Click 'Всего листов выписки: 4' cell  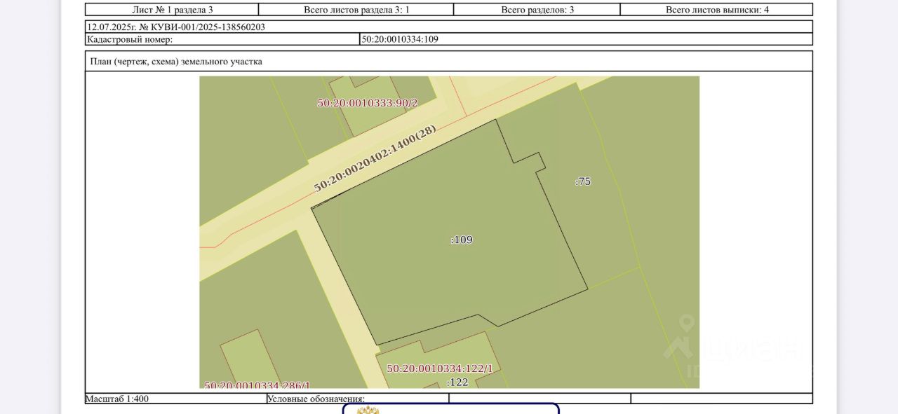coord(717,10)
